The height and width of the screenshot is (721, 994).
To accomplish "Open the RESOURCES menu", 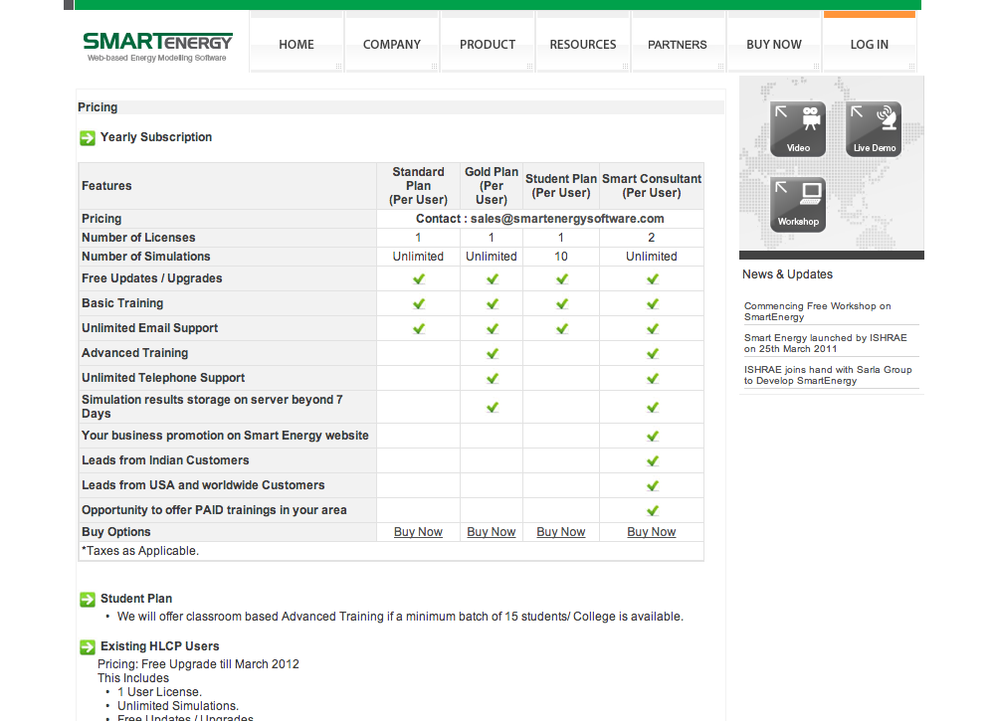I will coord(583,45).
